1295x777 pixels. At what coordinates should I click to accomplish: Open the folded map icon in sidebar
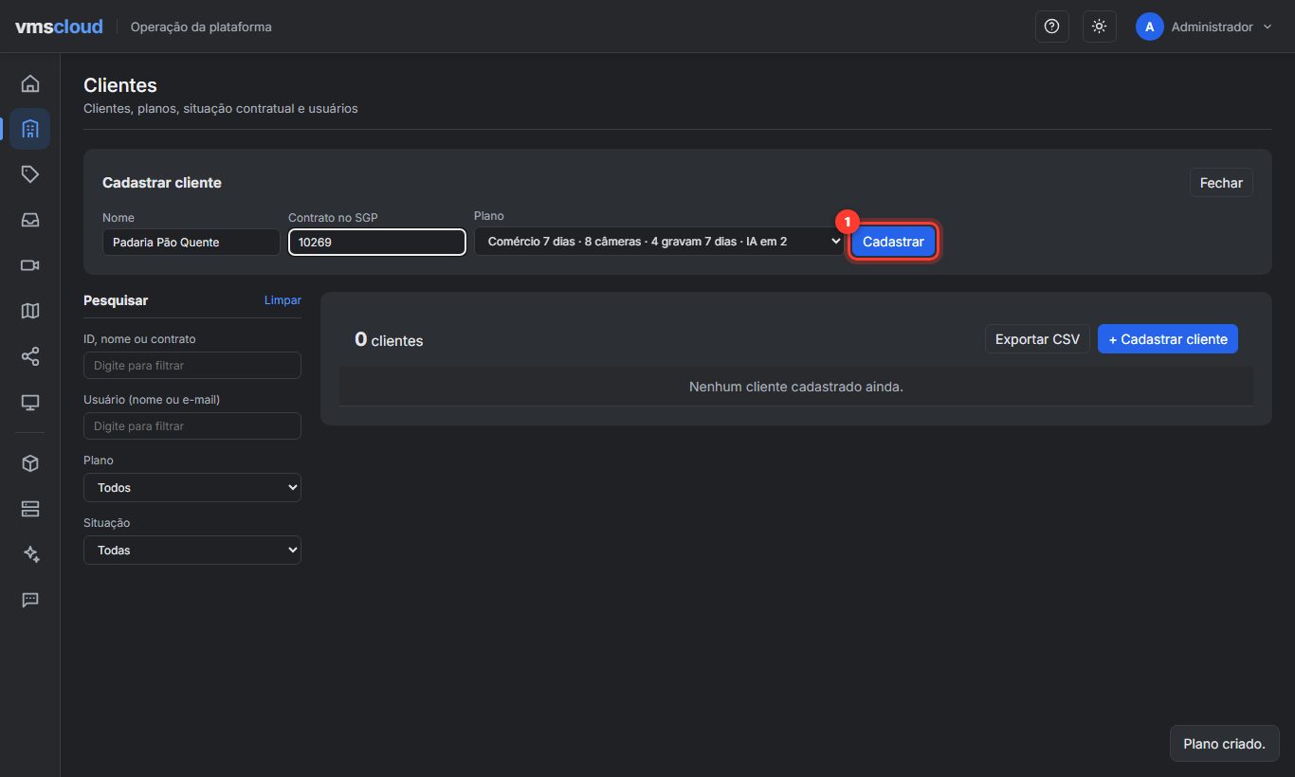(30, 311)
